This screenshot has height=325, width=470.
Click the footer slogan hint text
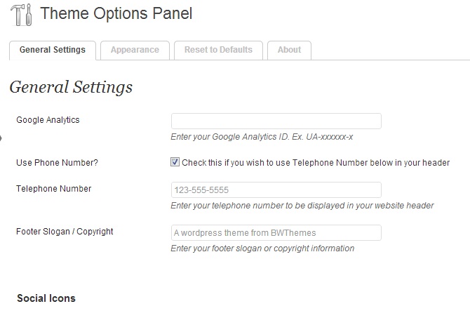[262, 248]
